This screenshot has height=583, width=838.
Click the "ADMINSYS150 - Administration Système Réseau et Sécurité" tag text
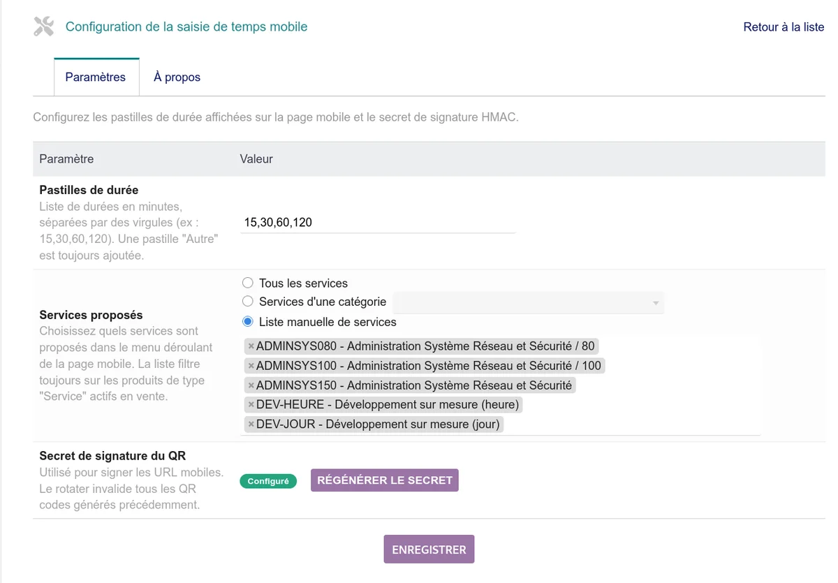coord(414,385)
